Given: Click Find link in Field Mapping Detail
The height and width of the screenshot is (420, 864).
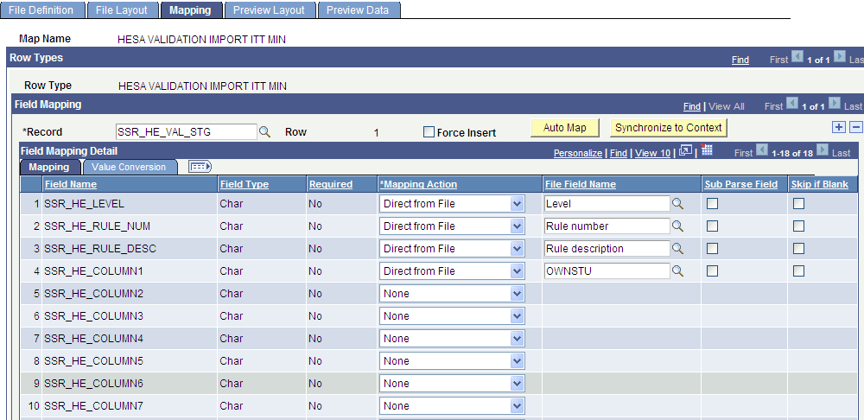Looking at the screenshot, I should (619, 153).
